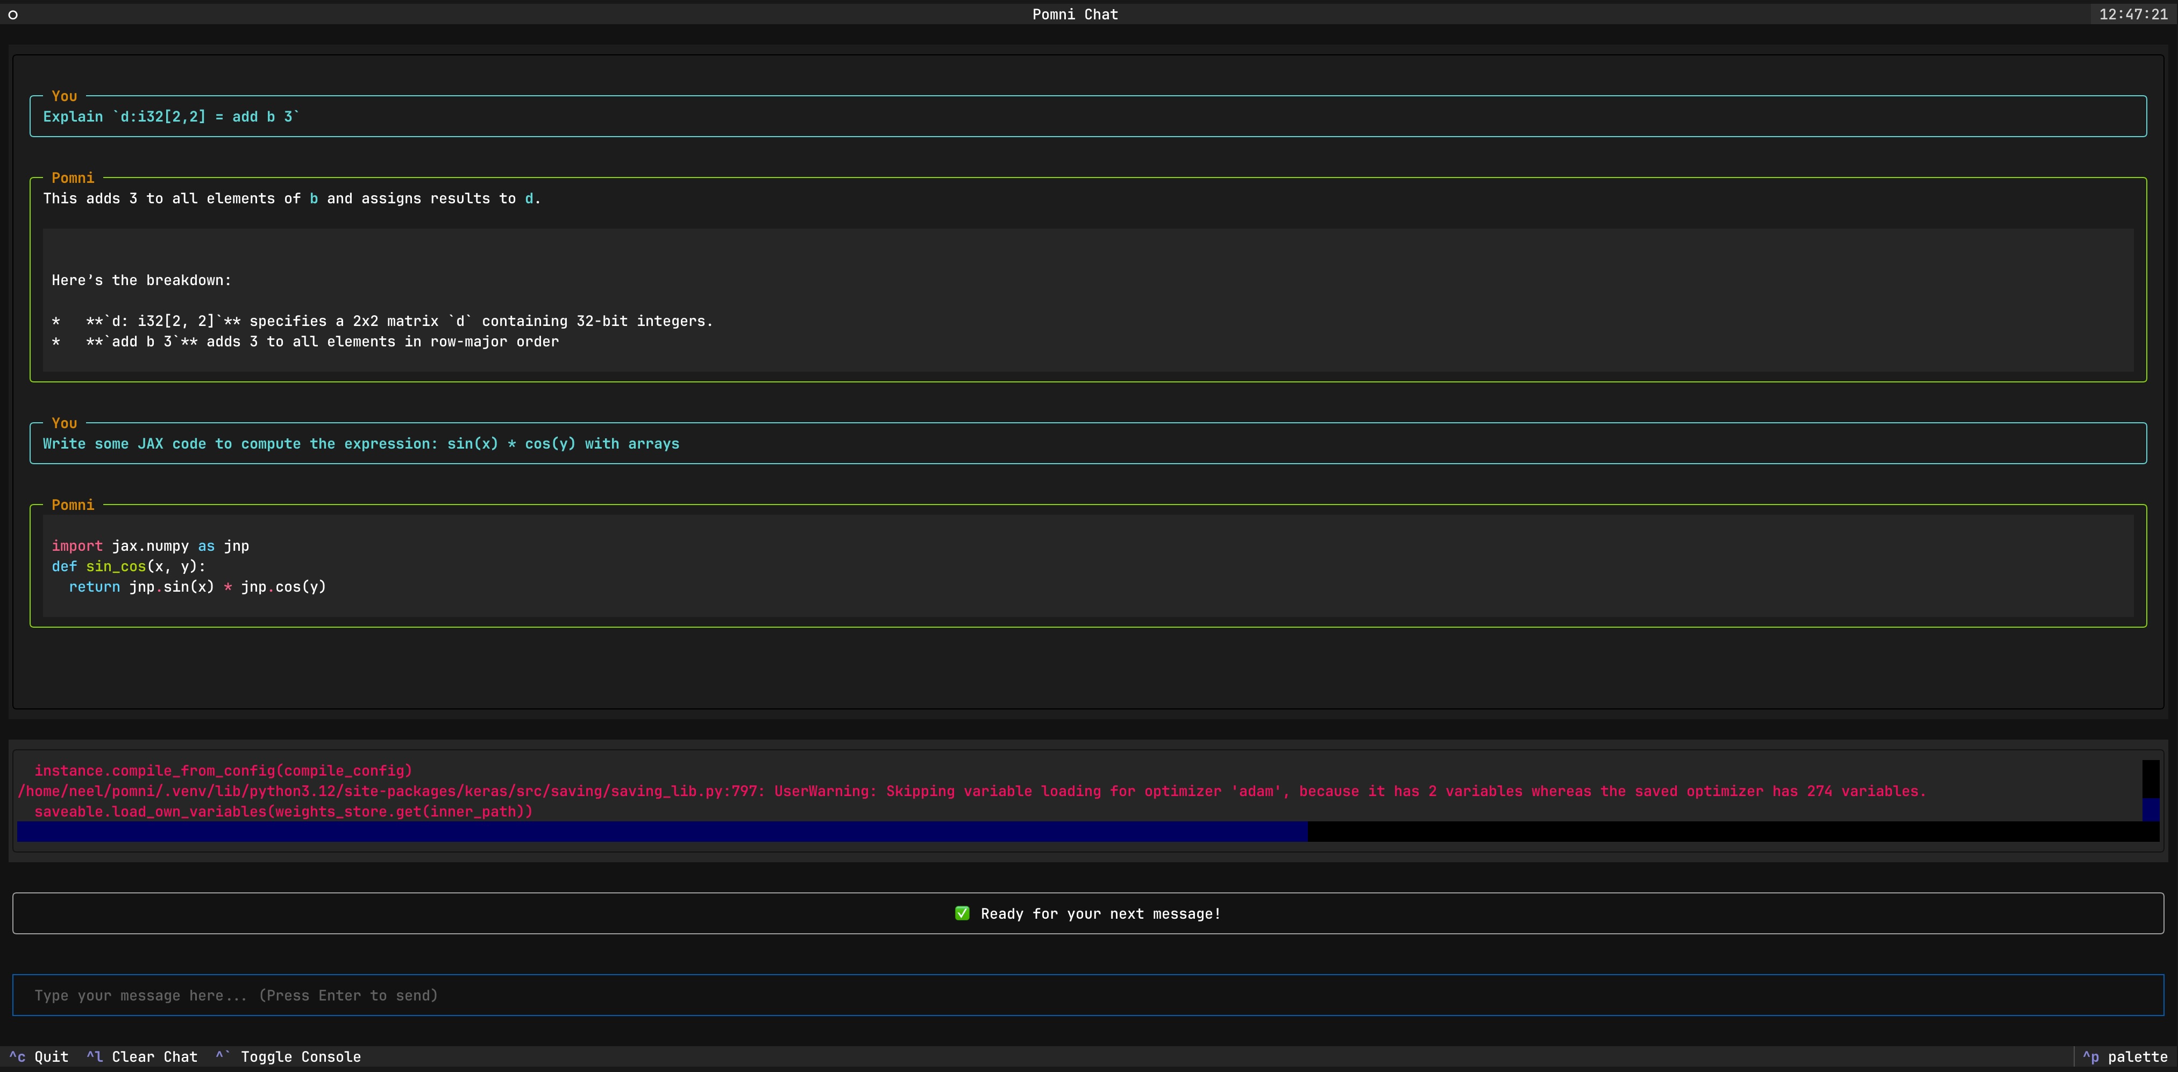Click the bullet about 2x2 matrix `d`
The image size is (2178, 1072).
[x=382, y=321]
